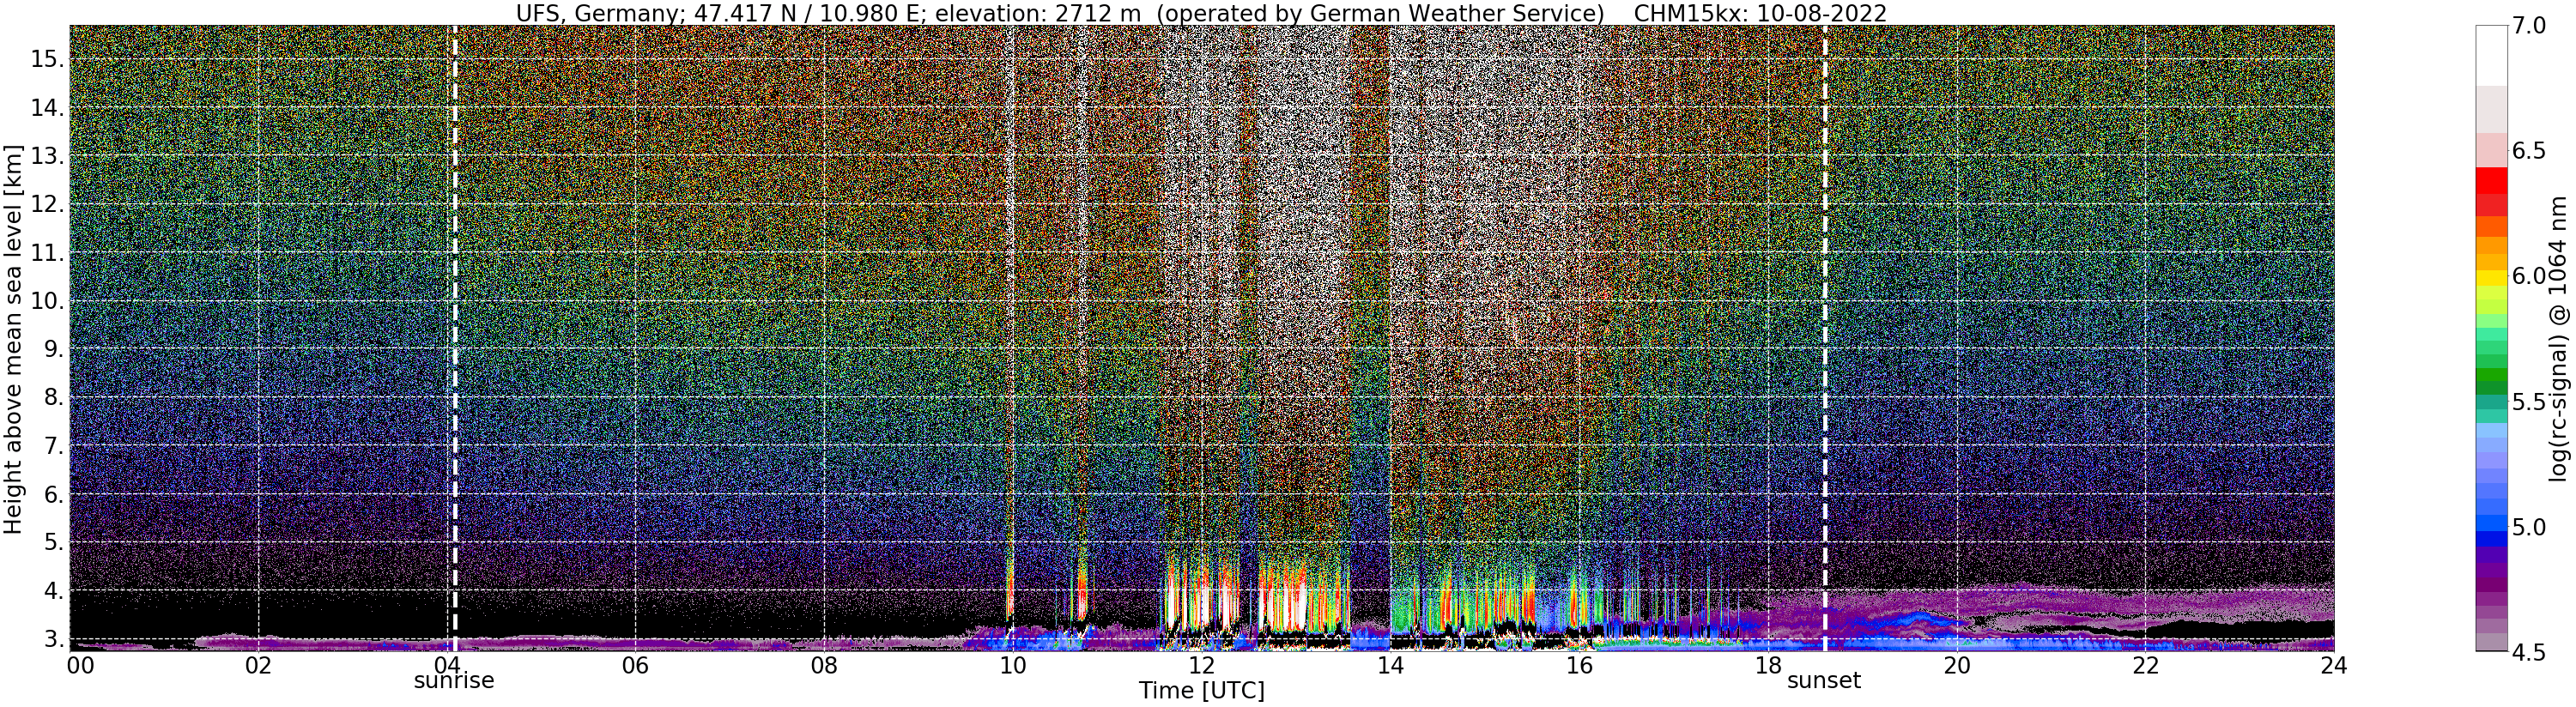This screenshot has height=707, width=2576.
Task: Click the time axis tick label 10
Action: tap(1013, 666)
